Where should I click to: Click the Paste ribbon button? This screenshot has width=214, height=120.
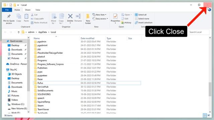26,18
